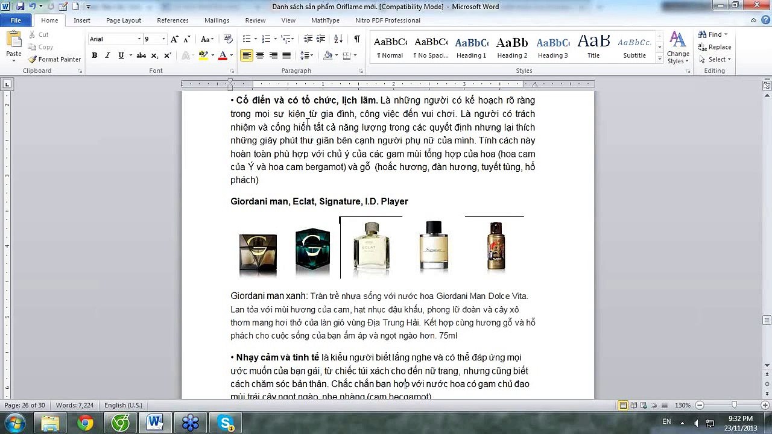Open the Find dropdown arrow
The height and width of the screenshot is (434, 772).
(x=726, y=34)
